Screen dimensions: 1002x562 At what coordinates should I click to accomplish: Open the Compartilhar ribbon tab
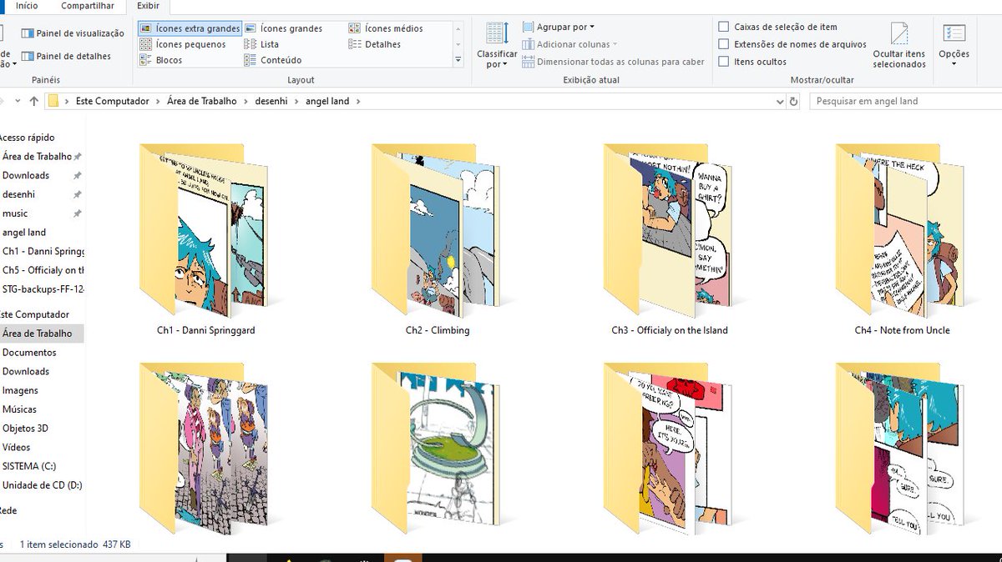(x=88, y=6)
